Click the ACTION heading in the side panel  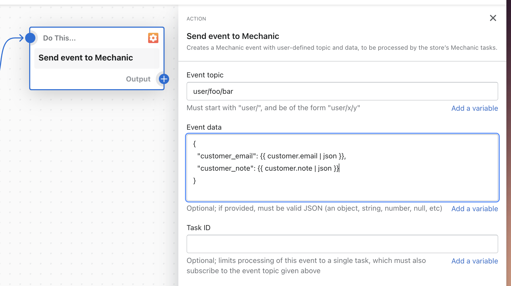tap(196, 18)
